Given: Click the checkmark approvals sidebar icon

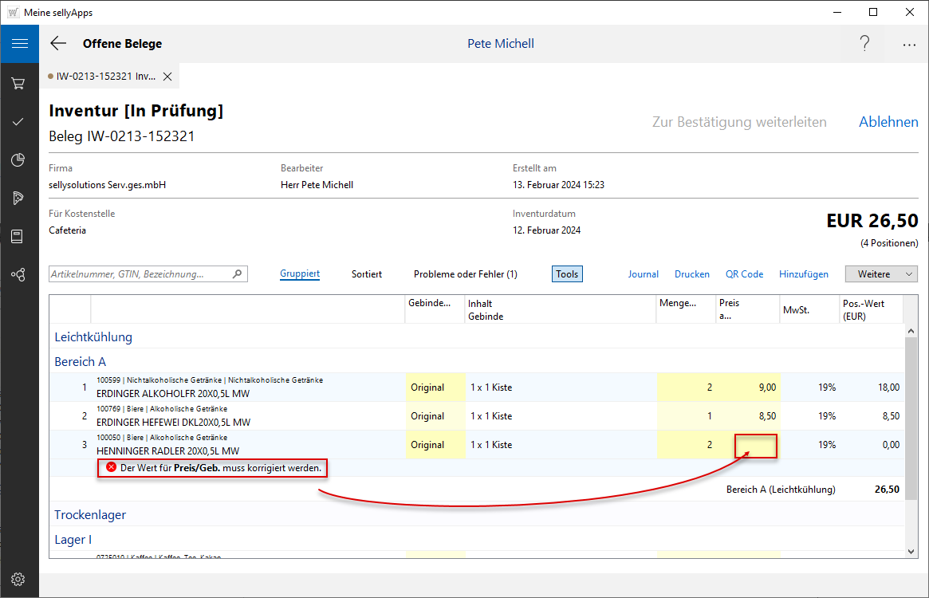Looking at the screenshot, I should pos(19,121).
